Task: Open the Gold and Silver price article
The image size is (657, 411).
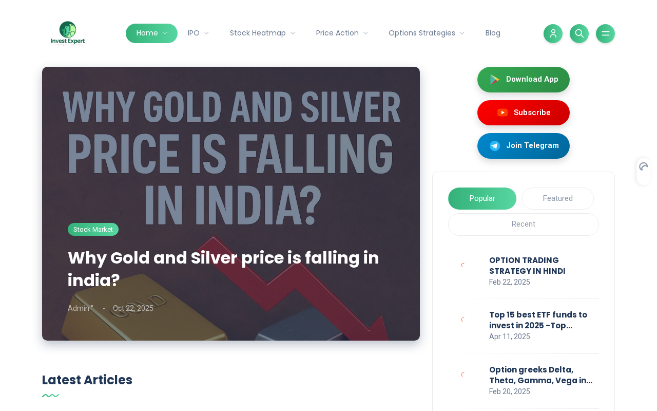Action: (x=223, y=269)
